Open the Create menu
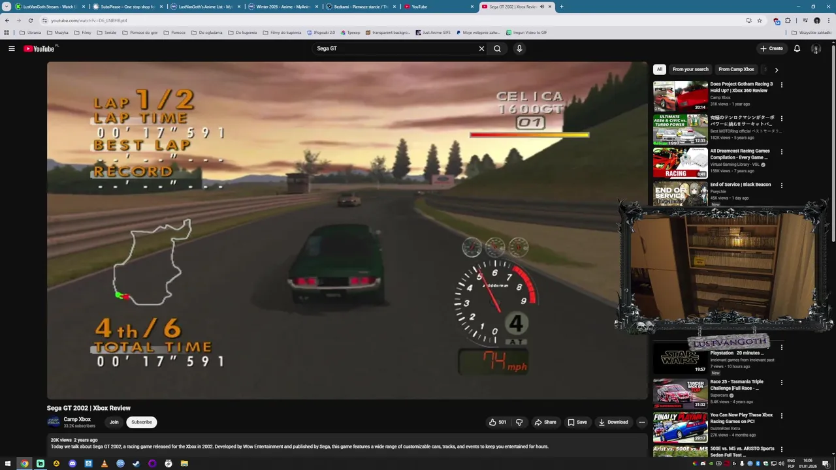The width and height of the screenshot is (836, 470). click(x=771, y=48)
